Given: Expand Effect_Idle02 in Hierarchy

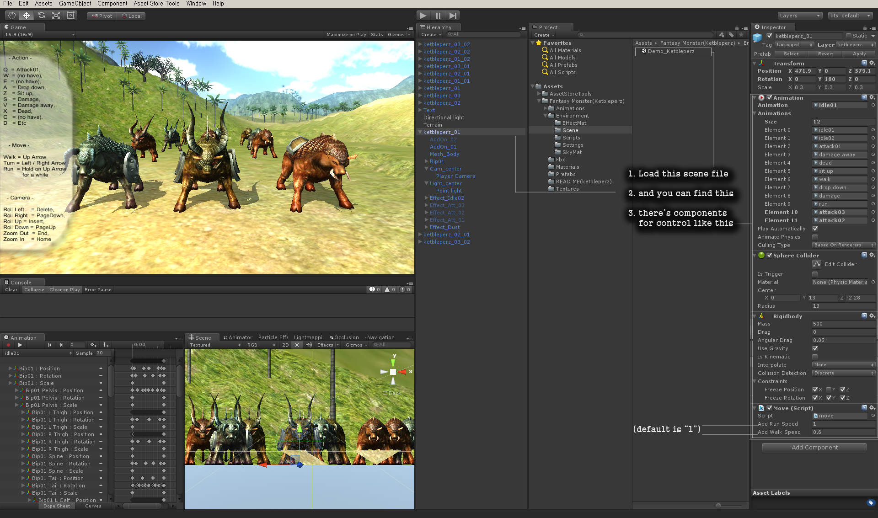Looking at the screenshot, I should click(426, 198).
